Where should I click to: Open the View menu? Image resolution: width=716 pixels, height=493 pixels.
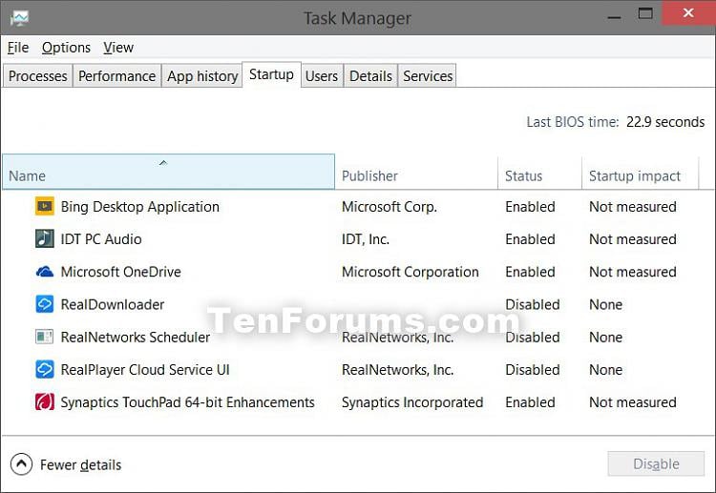coord(118,48)
